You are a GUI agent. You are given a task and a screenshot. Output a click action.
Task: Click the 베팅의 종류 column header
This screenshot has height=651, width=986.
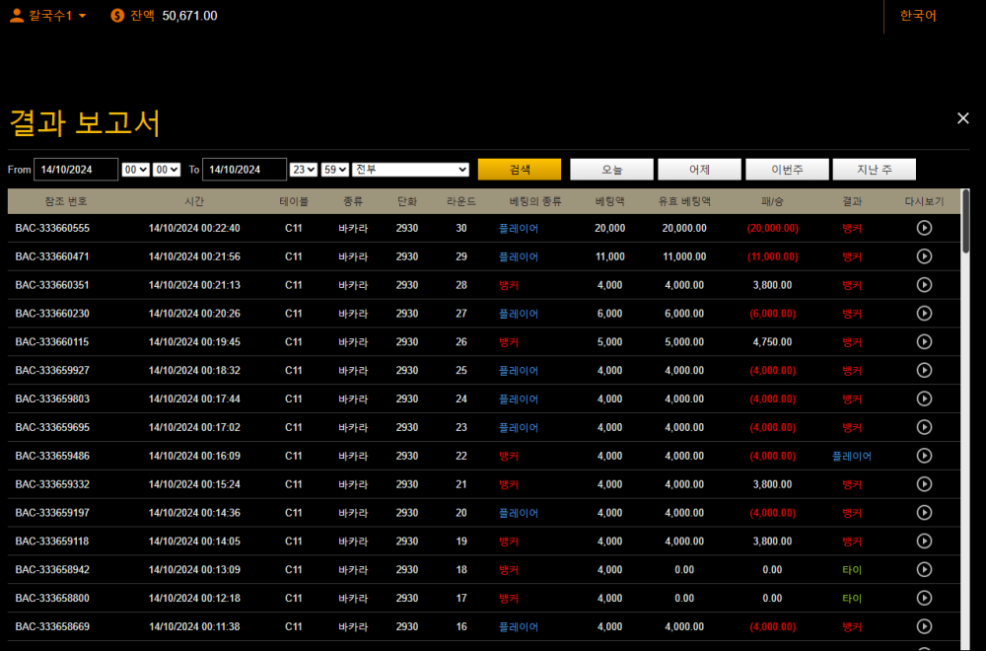click(x=535, y=201)
